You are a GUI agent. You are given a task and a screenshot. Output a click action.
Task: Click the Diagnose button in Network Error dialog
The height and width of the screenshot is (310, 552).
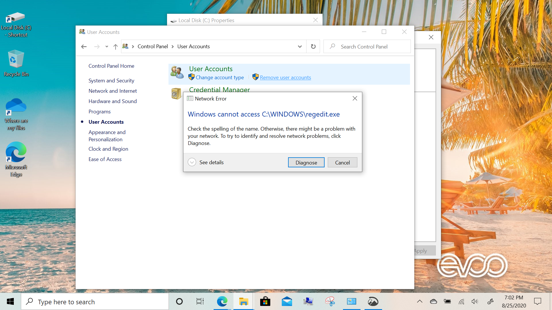[306, 162]
